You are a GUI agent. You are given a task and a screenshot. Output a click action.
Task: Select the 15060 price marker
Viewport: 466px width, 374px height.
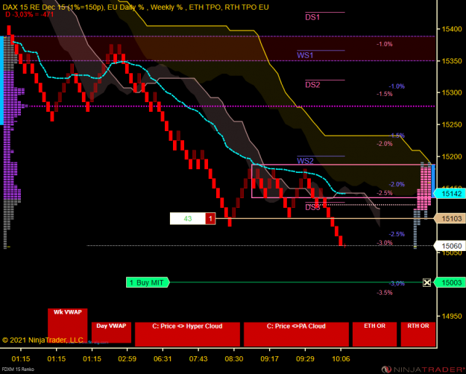(450, 246)
